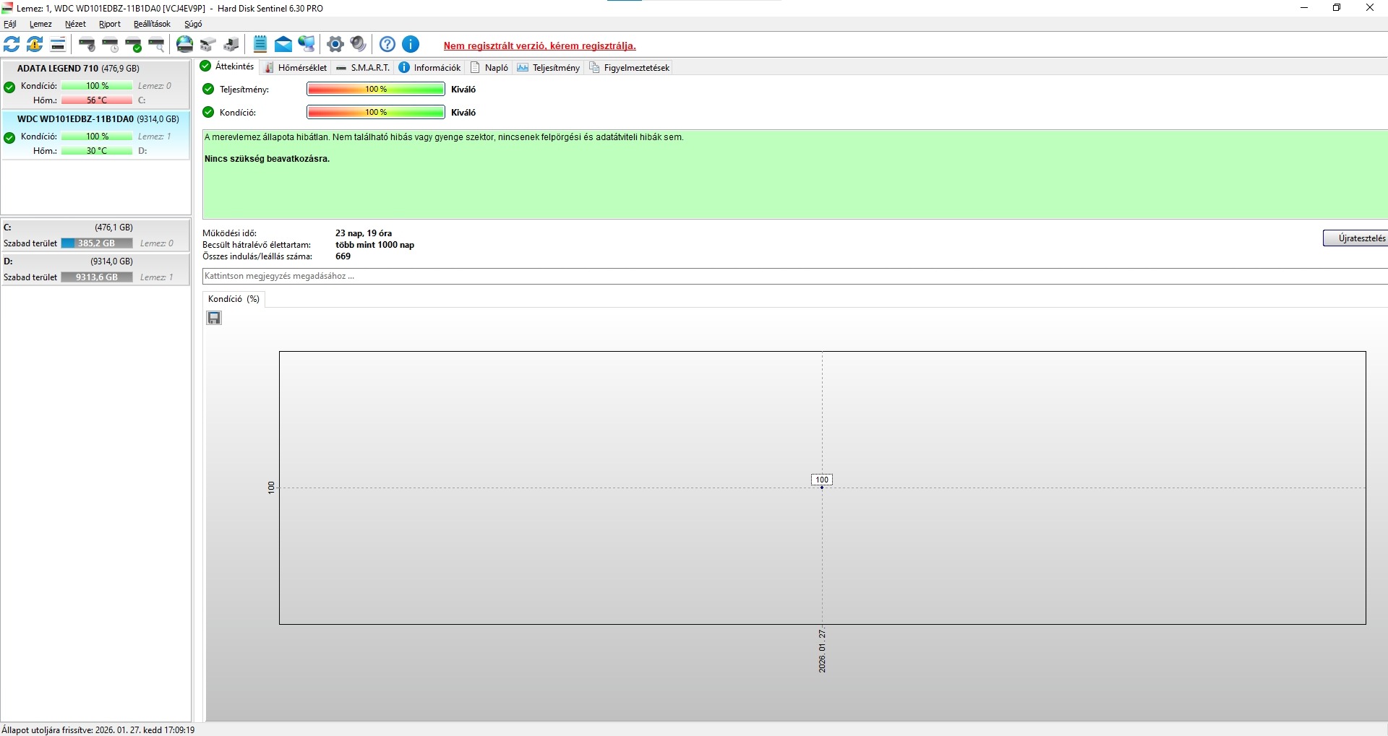Click the "több mint 1000 nap" value
Image resolution: width=1388 pixels, height=736 pixels.
pyautogui.click(x=374, y=245)
